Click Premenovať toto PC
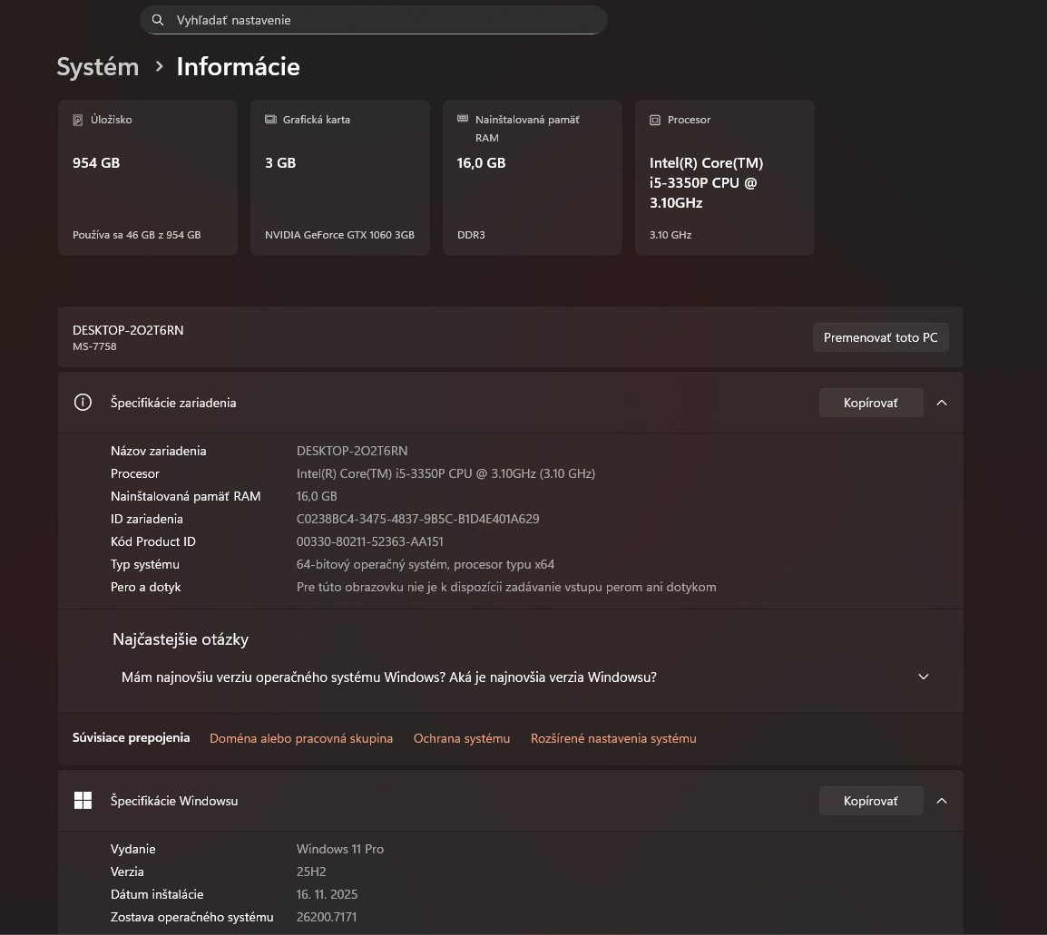The height and width of the screenshot is (935, 1047). click(879, 336)
